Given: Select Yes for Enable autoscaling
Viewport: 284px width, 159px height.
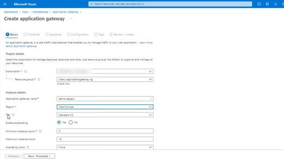Looking at the screenshot, I should coord(59,122).
